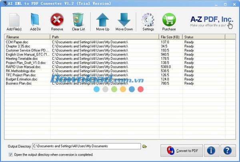The height and width of the screenshot is (162, 240).
Task: Click the 780.5 file size cell
Action: pos(165,83)
